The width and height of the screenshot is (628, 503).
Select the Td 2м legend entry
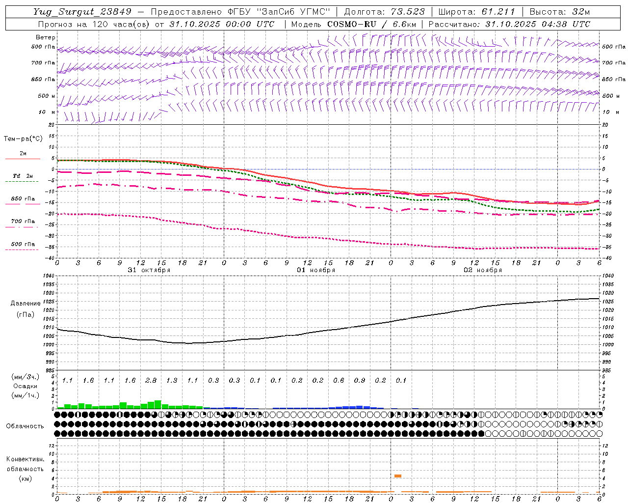23,176
